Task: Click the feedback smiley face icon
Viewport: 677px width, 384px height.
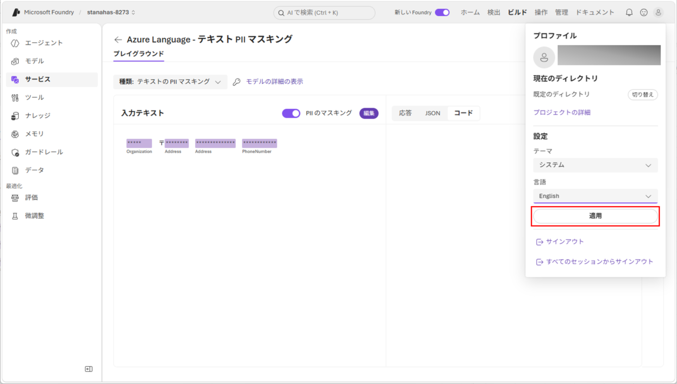Action: pos(644,12)
